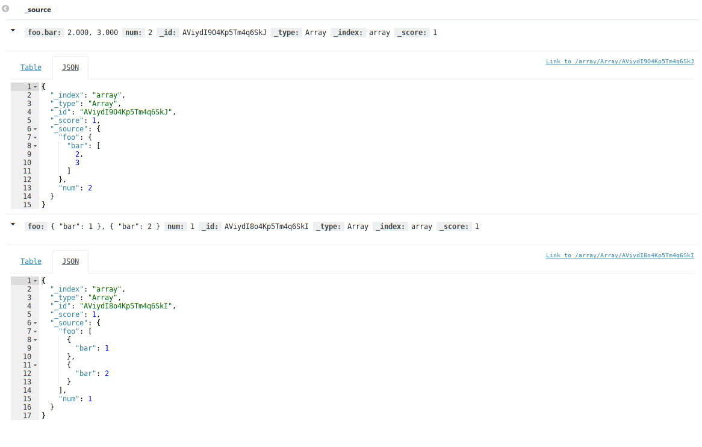
Task: Select JSON tab for document AViydI9O4Kp5Tm4q6SkJ
Action: pyautogui.click(x=70, y=67)
